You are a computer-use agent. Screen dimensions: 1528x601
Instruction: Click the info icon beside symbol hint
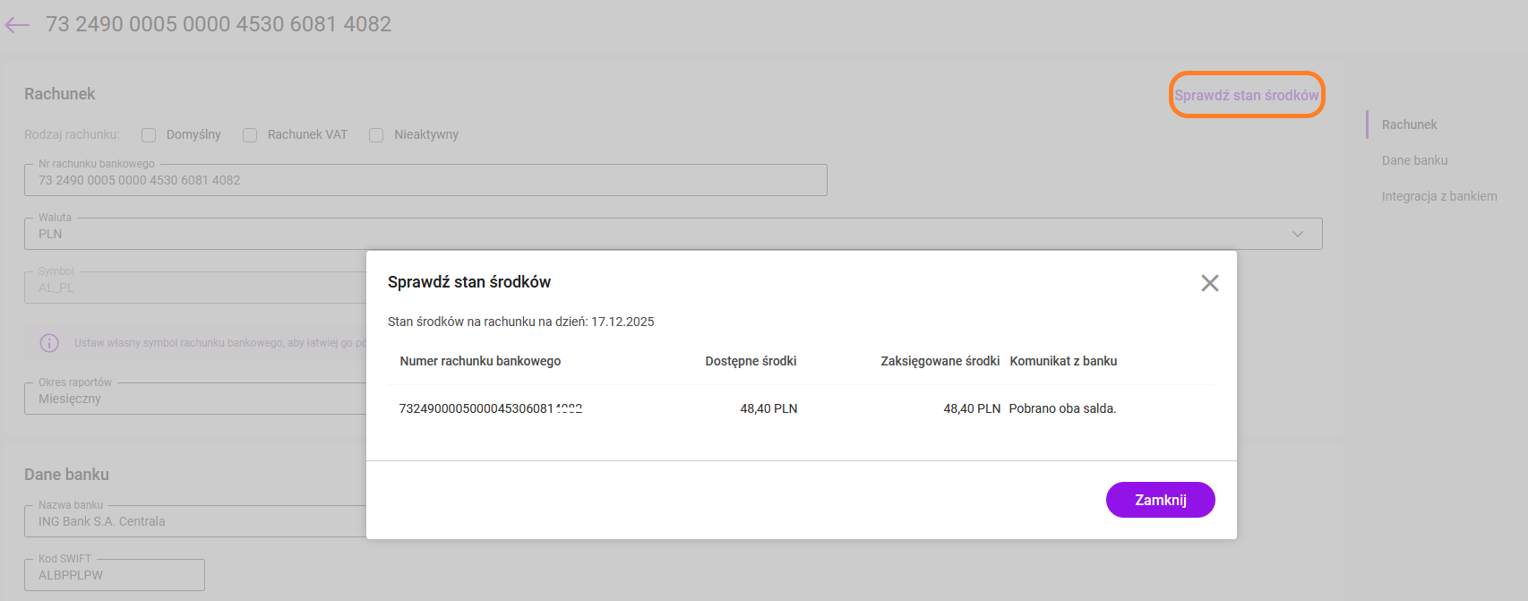[x=49, y=343]
